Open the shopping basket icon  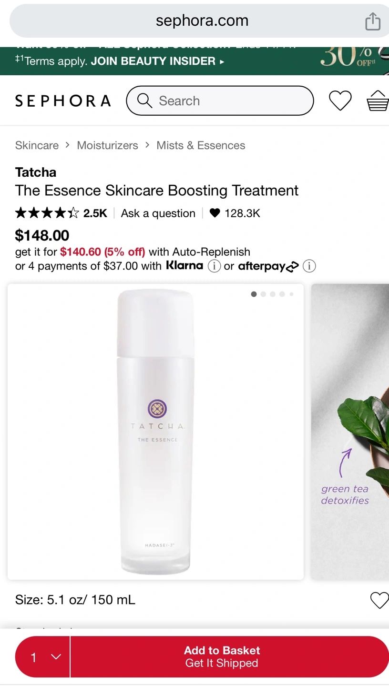[378, 101]
